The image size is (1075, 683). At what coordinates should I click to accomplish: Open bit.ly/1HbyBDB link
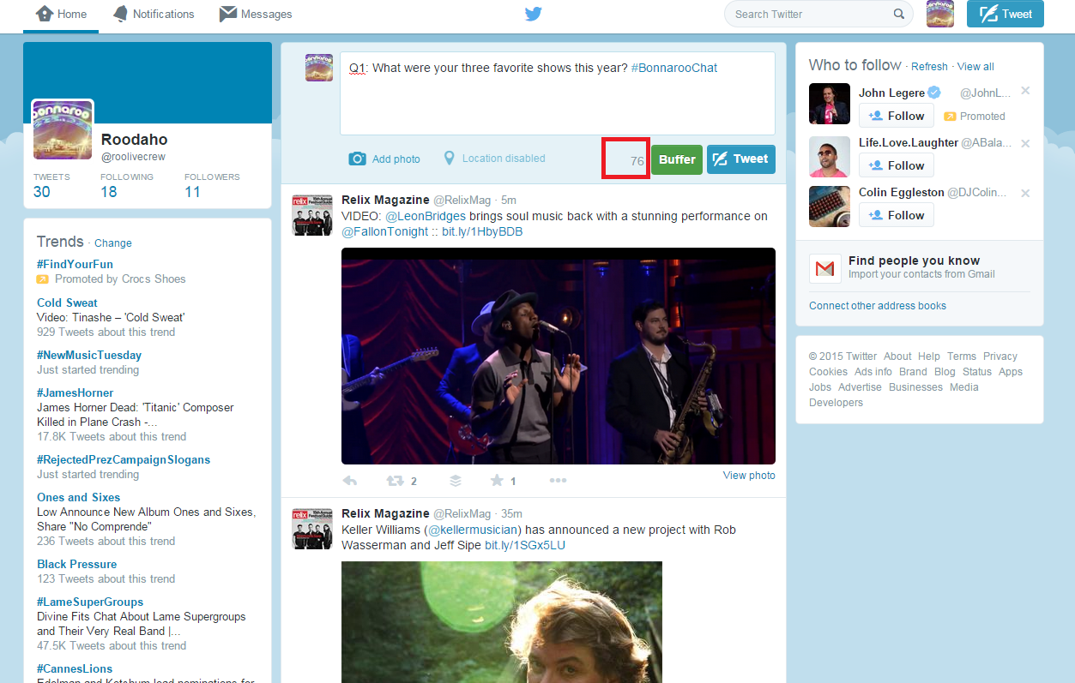coord(482,232)
